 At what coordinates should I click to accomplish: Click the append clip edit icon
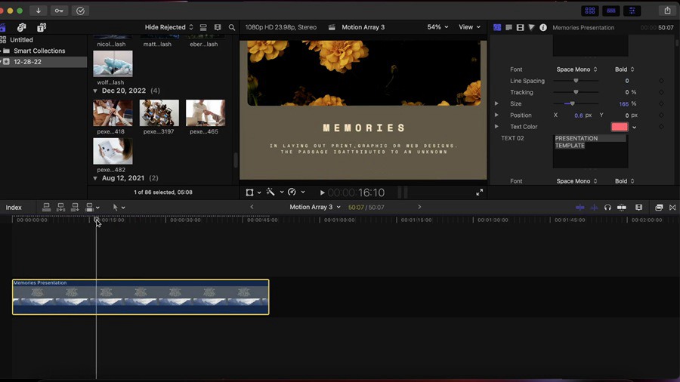click(75, 208)
